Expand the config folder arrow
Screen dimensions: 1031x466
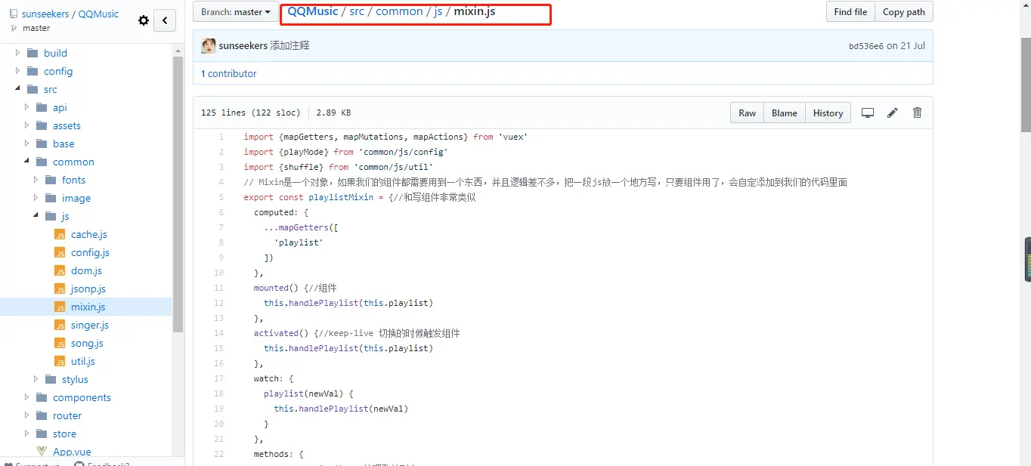(x=18, y=71)
